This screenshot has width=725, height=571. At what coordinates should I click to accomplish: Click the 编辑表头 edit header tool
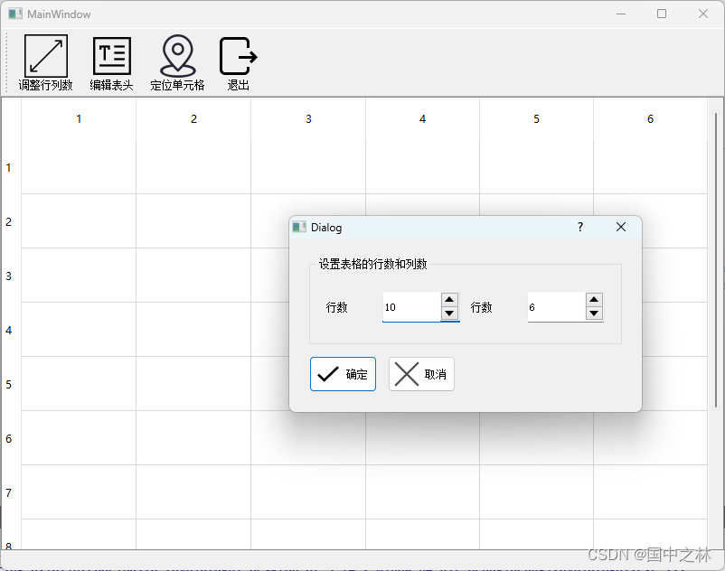pyautogui.click(x=111, y=63)
